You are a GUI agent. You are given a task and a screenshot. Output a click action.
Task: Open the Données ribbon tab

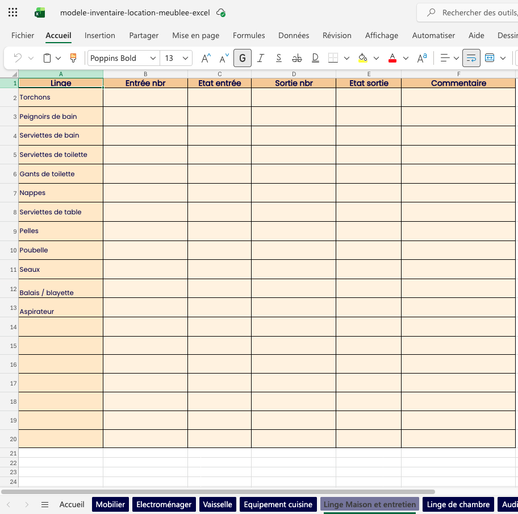(x=294, y=35)
